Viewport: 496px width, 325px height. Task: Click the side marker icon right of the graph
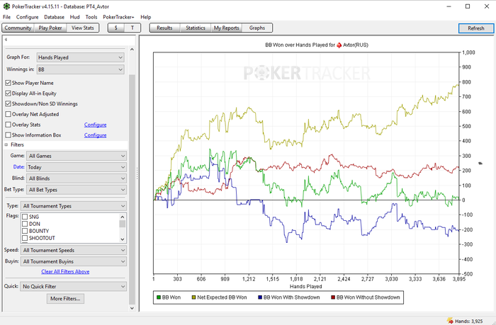(x=480, y=164)
